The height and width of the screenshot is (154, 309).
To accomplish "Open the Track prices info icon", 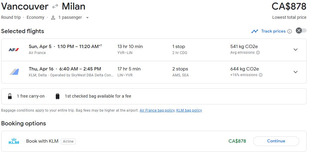I will click(x=290, y=31).
